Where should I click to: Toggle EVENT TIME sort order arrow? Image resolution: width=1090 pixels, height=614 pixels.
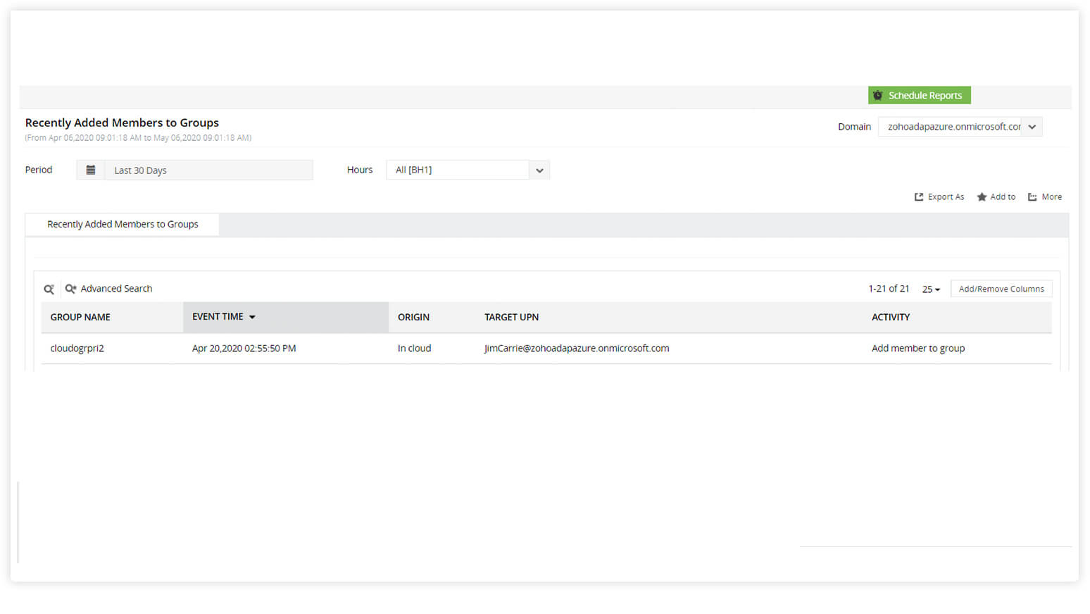[253, 317]
